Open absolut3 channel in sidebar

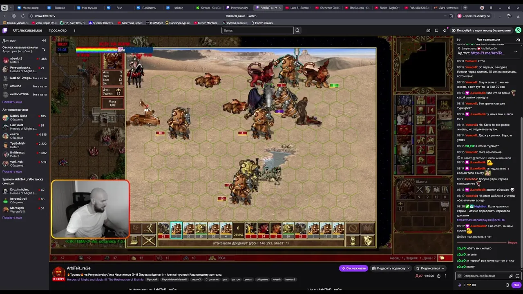coord(25,60)
